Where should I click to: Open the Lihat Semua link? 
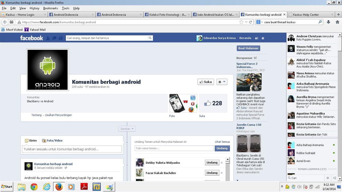222,142
